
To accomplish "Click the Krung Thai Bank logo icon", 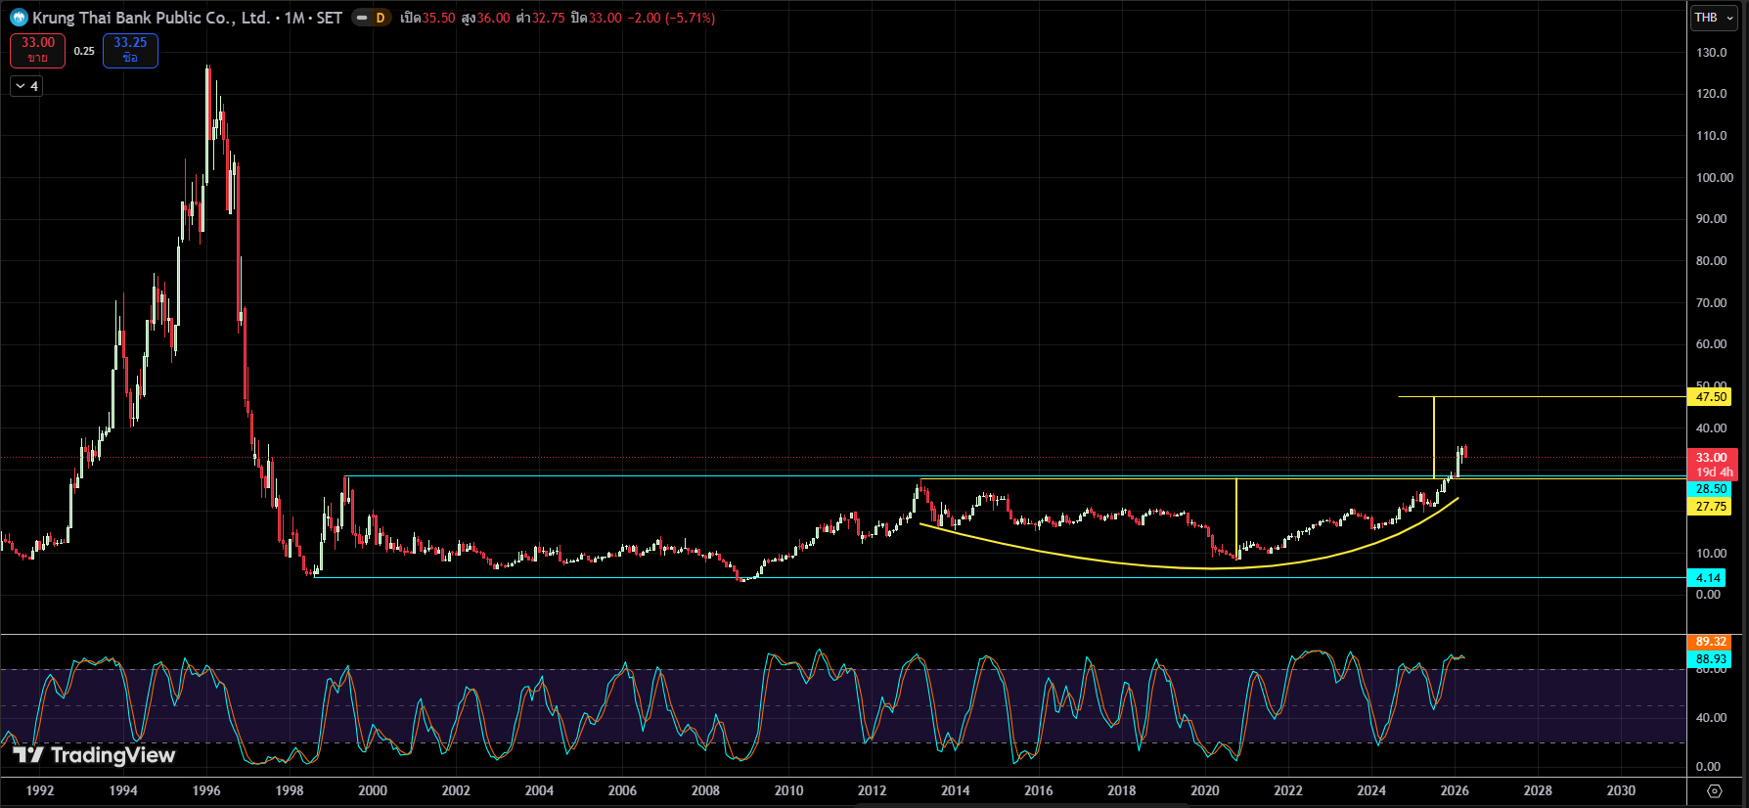I will point(19,18).
